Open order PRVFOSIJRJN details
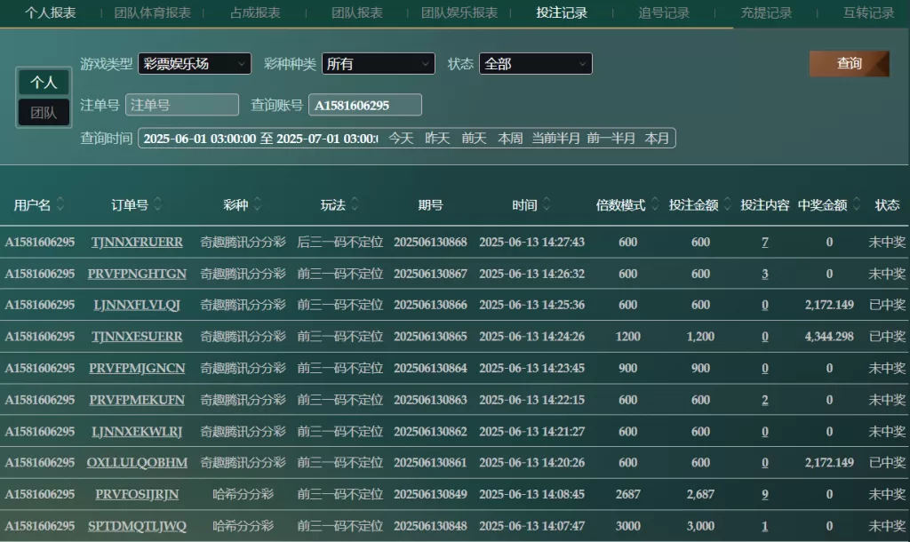Viewport: 910px width, 542px height. pos(137,494)
